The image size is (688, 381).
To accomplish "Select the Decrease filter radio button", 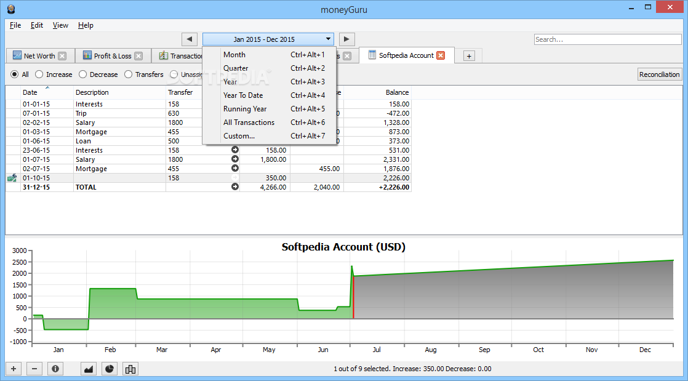I will click(82, 74).
